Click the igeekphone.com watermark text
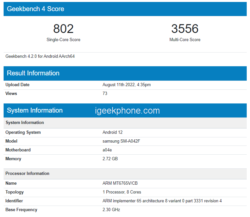This screenshot has height=217, width=250. (127, 111)
